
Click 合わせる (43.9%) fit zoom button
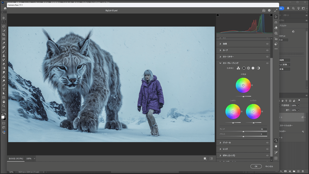pyautogui.click(x=16, y=159)
